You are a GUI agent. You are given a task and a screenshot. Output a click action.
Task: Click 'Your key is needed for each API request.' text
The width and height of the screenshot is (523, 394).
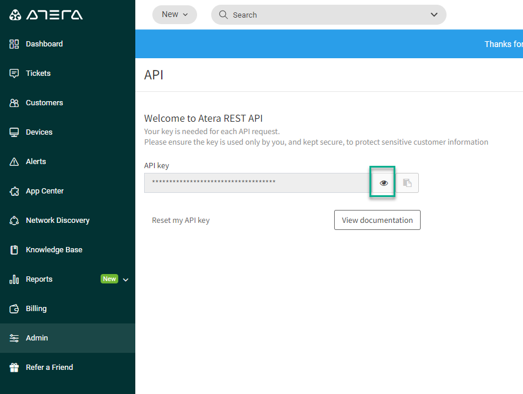212,132
